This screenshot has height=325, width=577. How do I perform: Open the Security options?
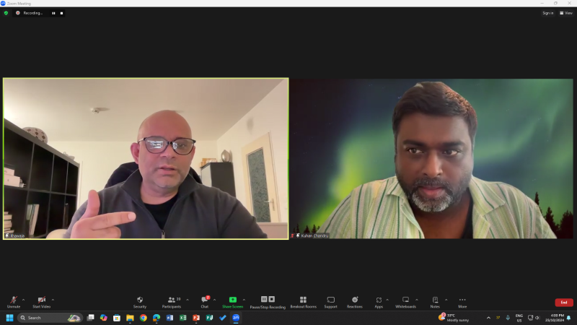click(x=139, y=300)
